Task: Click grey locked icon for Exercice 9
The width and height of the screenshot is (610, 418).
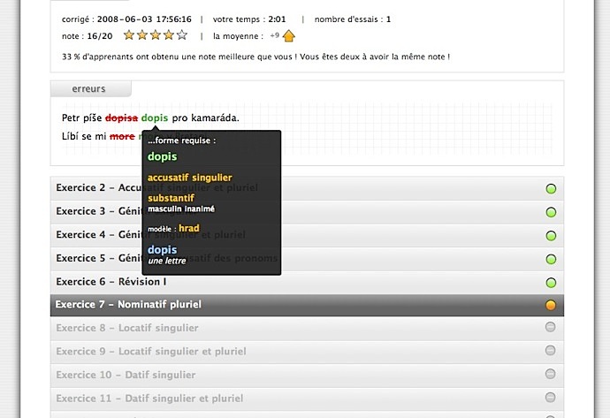Action: (x=550, y=350)
